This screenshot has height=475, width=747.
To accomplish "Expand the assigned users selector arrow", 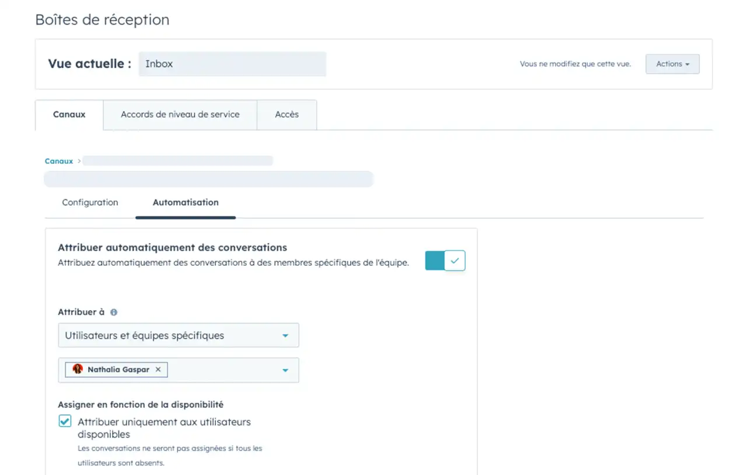I will 285,370.
